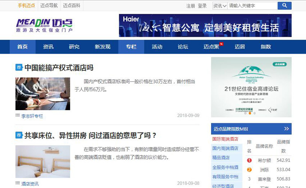Go to 迈点聚 in the navigation bar
The image size is (306, 188).
(x=212, y=47)
